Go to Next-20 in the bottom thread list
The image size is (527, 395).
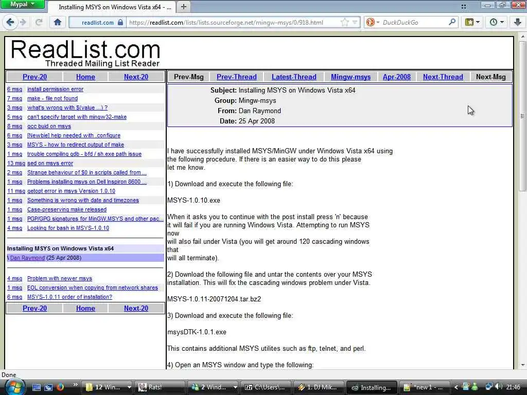[x=136, y=308]
